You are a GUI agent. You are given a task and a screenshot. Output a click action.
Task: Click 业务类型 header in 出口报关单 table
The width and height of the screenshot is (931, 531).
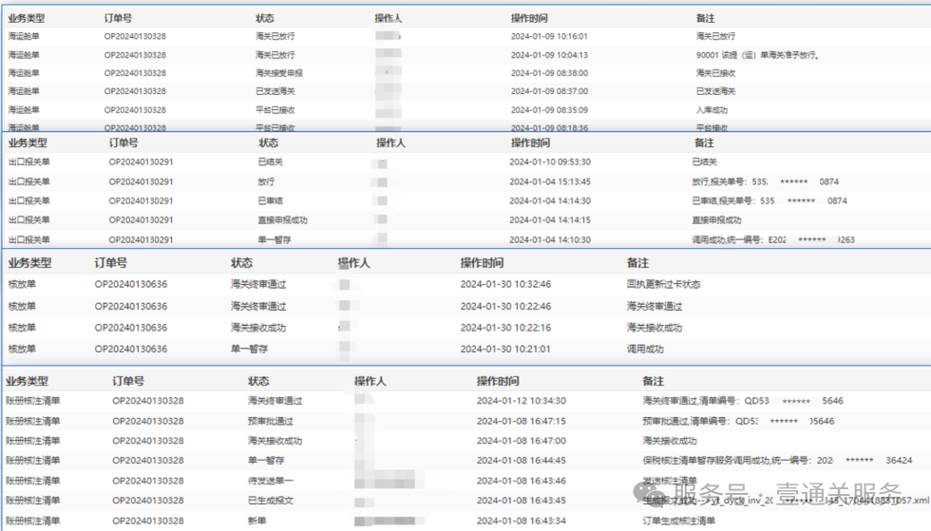29,142
